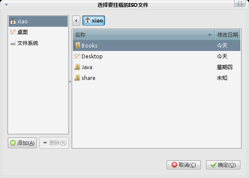Screen dimensions: 249x178
Task: Click the green plus 添加 icon
Action: click(13, 143)
